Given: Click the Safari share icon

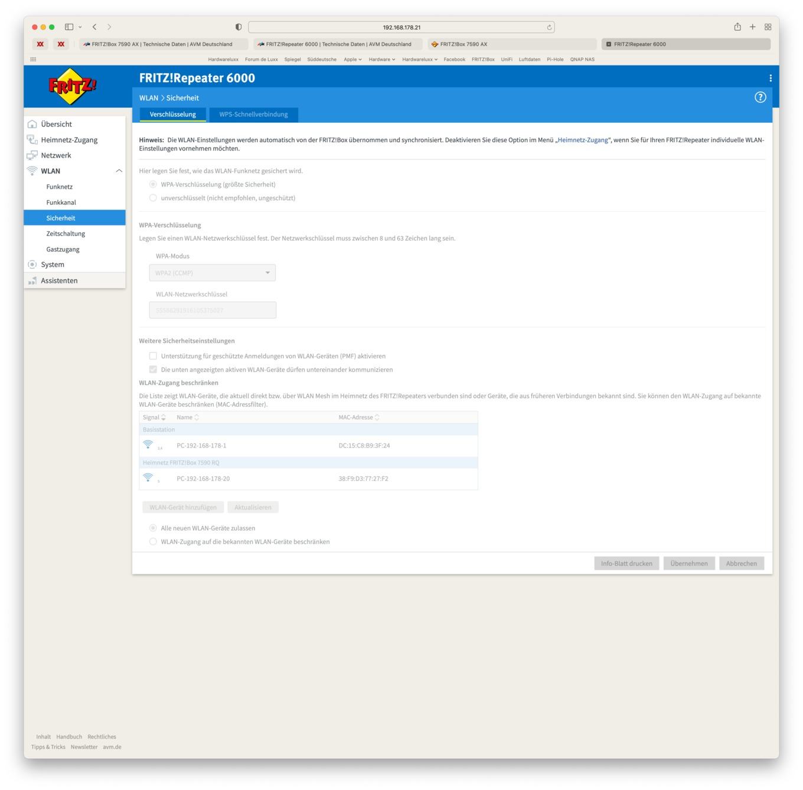Looking at the screenshot, I should point(737,27).
